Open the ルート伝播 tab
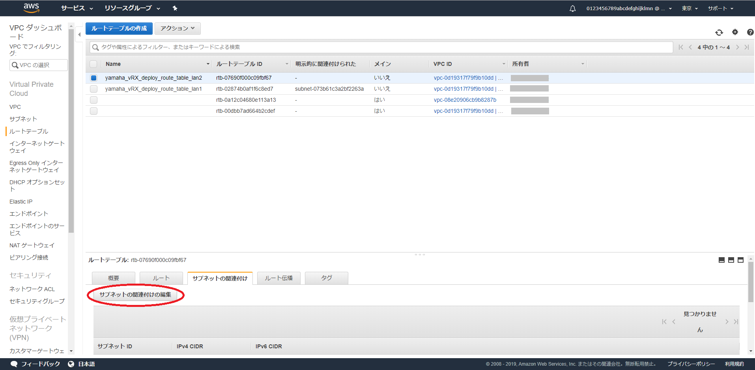Viewport: 755px width, 370px height. point(278,278)
